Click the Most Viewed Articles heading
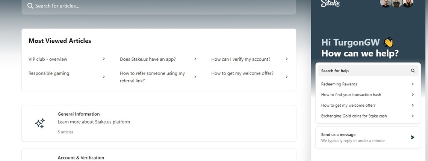This screenshot has width=428, height=161. (x=60, y=41)
